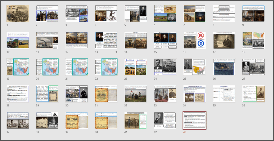The height and width of the screenshot is (141, 274).
Task: Choose slide 26 thumbnail
Action: point(224,67)
